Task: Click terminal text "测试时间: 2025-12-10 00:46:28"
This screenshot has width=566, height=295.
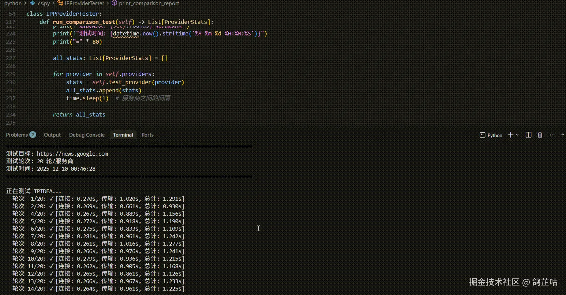Action: coord(51,169)
